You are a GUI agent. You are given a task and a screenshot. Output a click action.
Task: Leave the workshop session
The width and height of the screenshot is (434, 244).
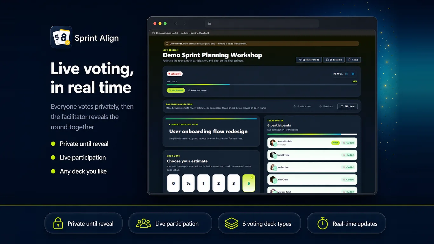coord(353,60)
